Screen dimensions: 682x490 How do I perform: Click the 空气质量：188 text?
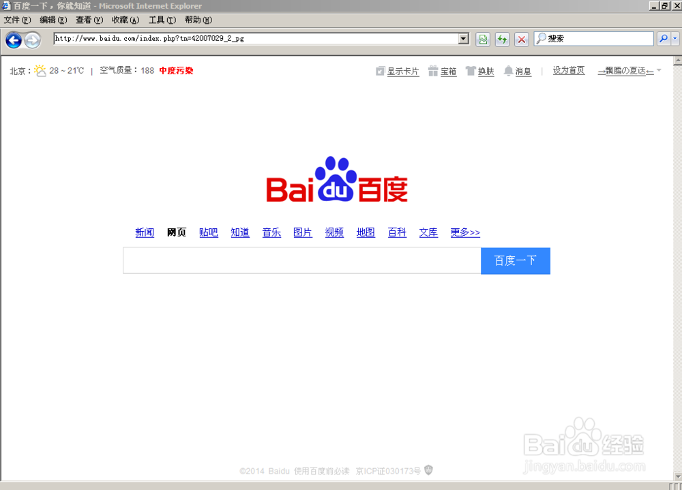(x=127, y=70)
